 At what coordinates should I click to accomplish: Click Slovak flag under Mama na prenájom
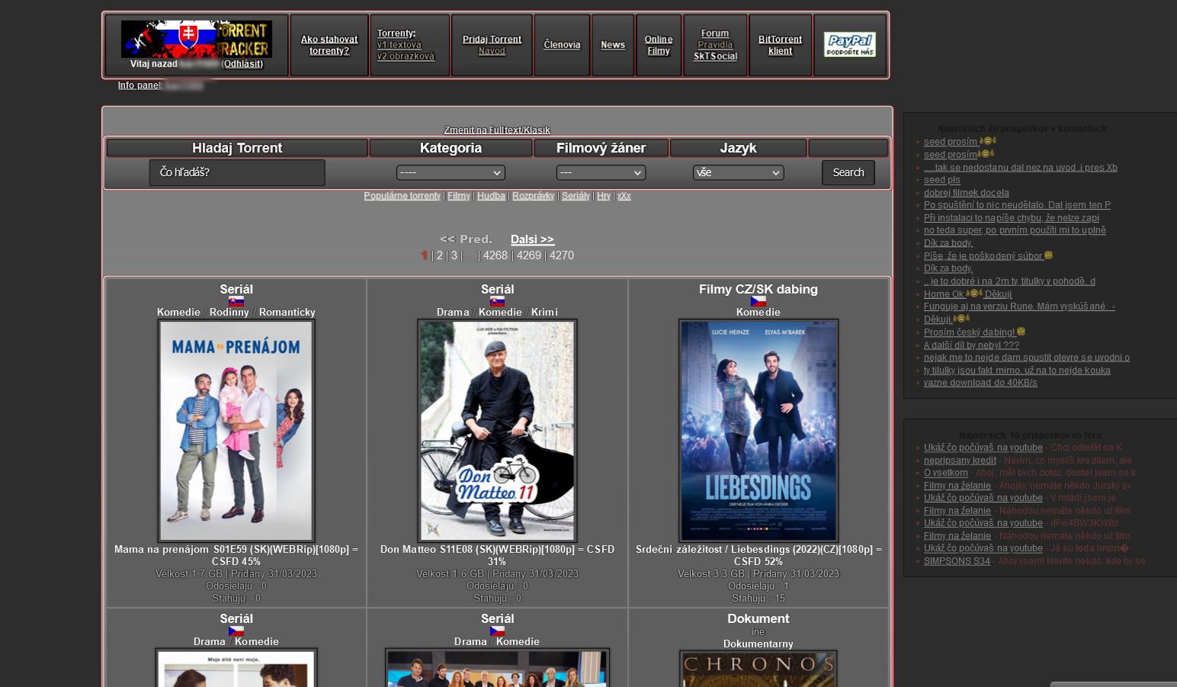pyautogui.click(x=236, y=301)
